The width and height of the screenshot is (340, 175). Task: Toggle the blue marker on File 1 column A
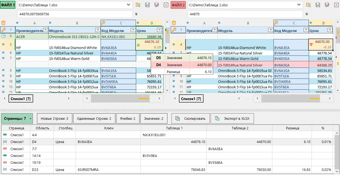[x=17, y=23]
